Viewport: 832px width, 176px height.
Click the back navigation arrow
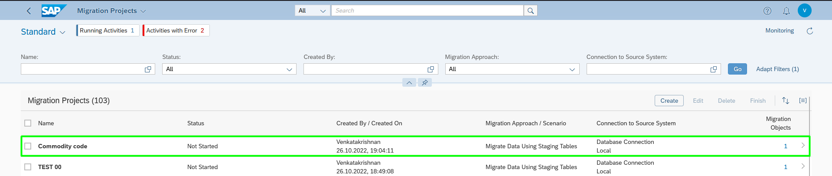[x=29, y=11]
